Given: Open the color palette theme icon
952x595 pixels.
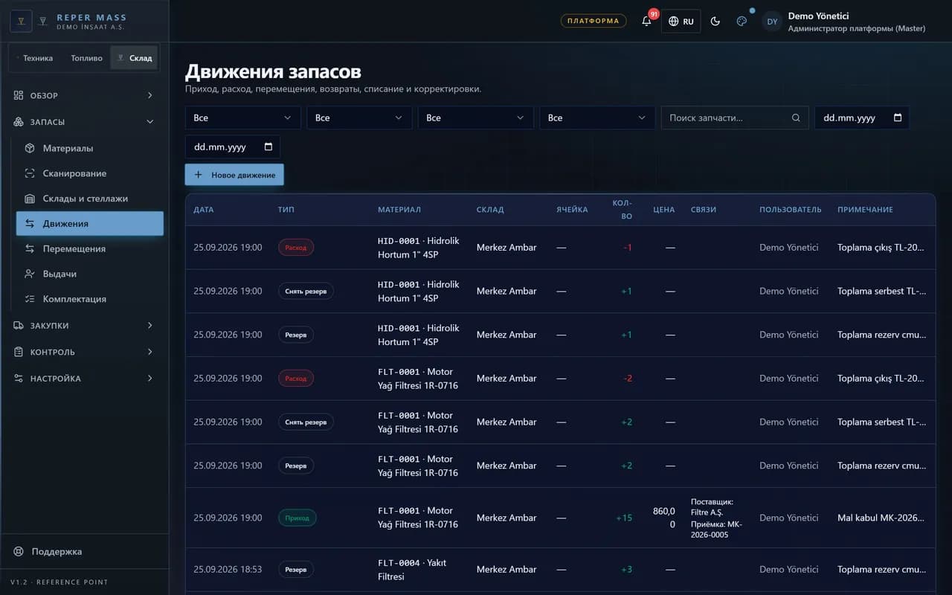Looking at the screenshot, I should pyautogui.click(x=742, y=21).
